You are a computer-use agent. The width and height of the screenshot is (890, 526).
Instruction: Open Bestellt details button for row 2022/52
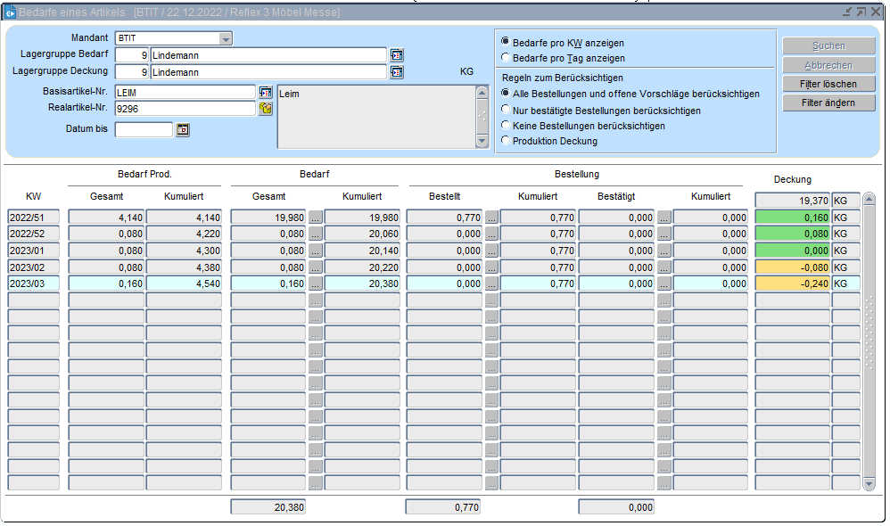click(x=490, y=234)
